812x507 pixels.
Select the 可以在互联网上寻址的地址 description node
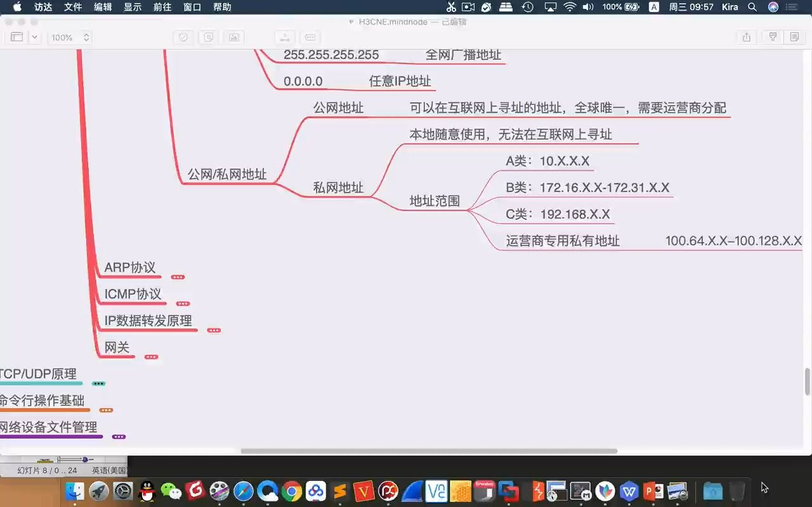[x=568, y=108]
